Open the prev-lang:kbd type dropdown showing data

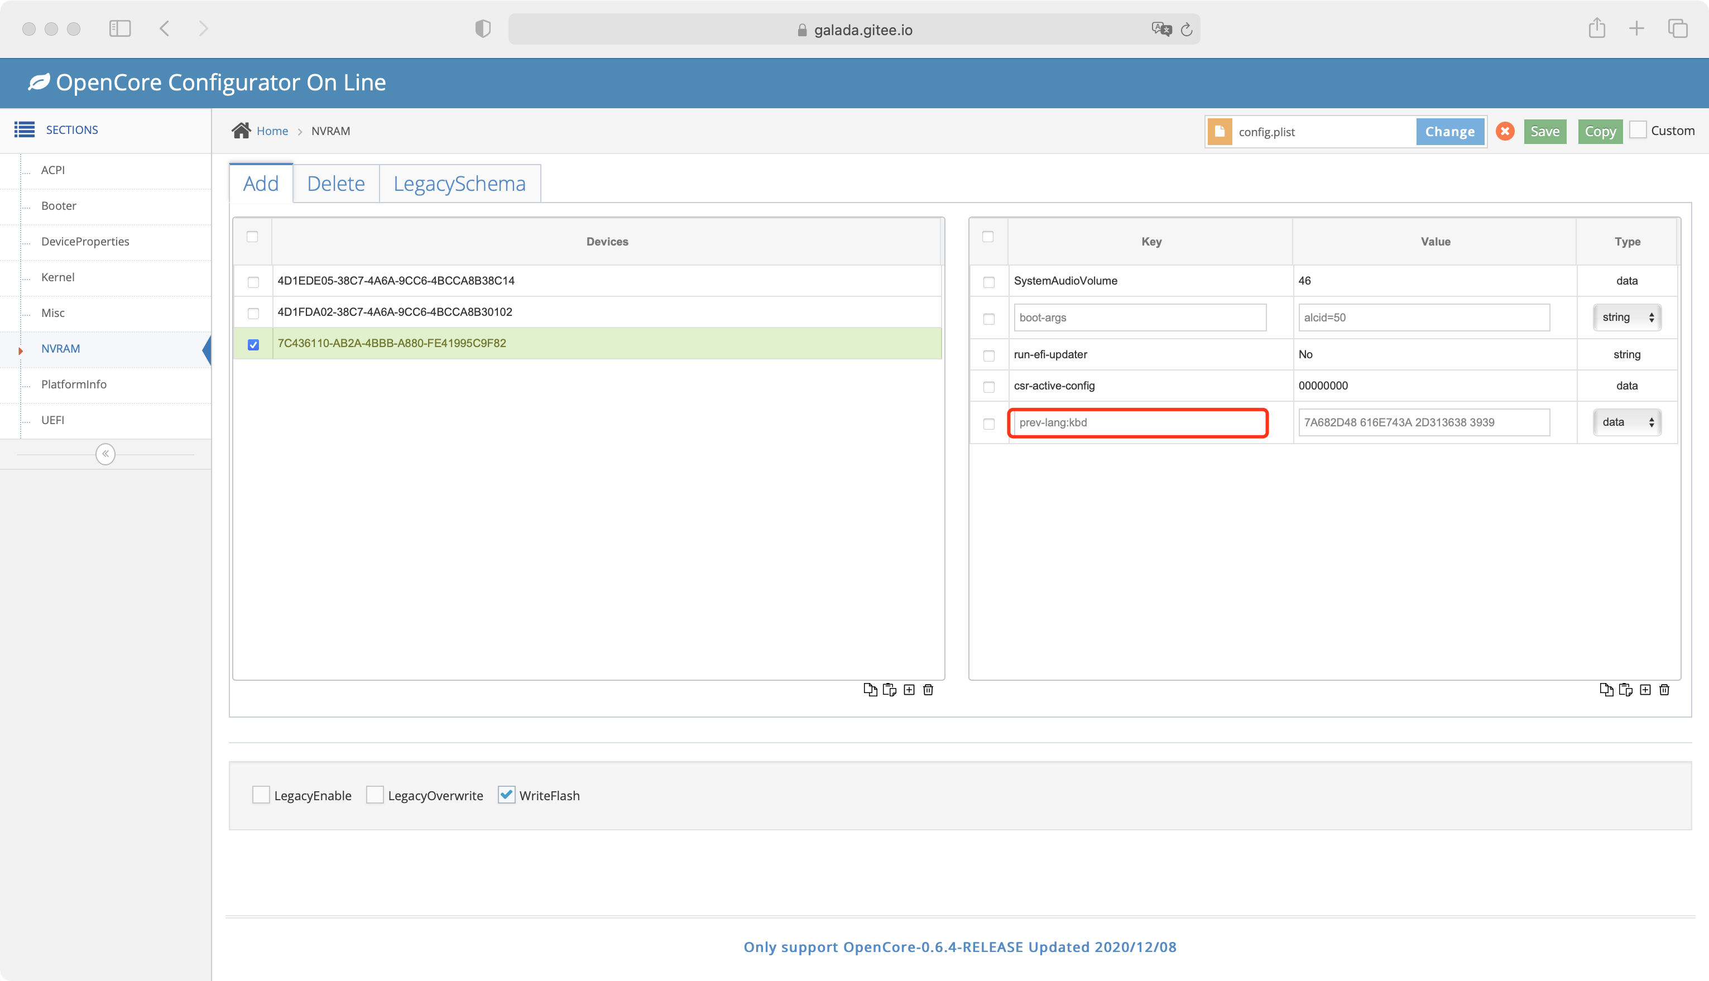pos(1628,422)
